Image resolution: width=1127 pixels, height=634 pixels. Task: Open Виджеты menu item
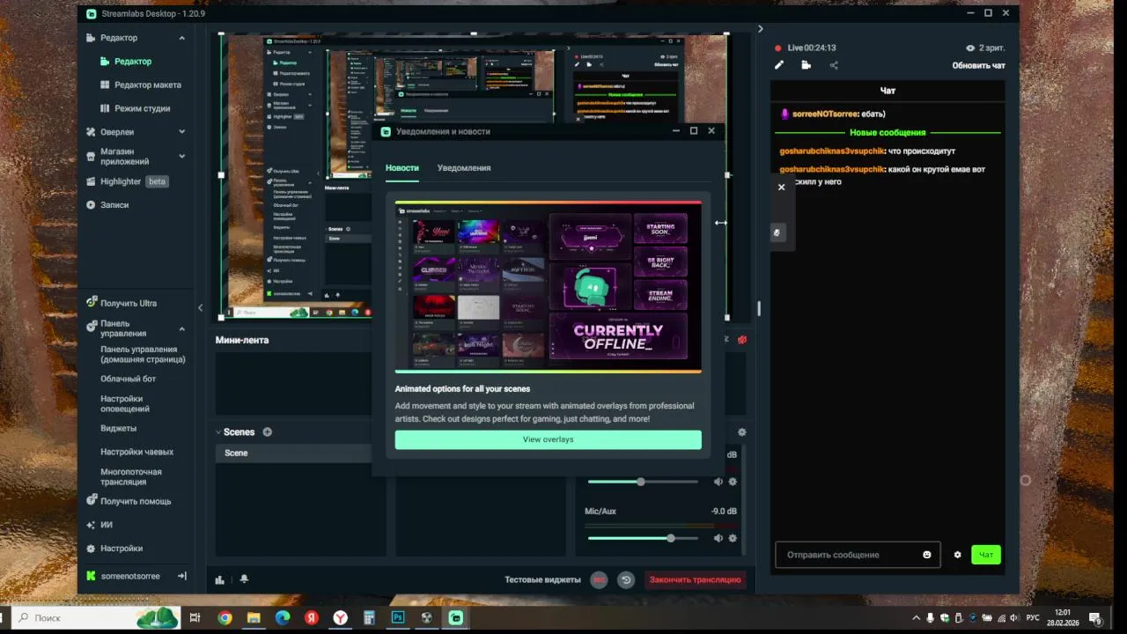tap(118, 428)
